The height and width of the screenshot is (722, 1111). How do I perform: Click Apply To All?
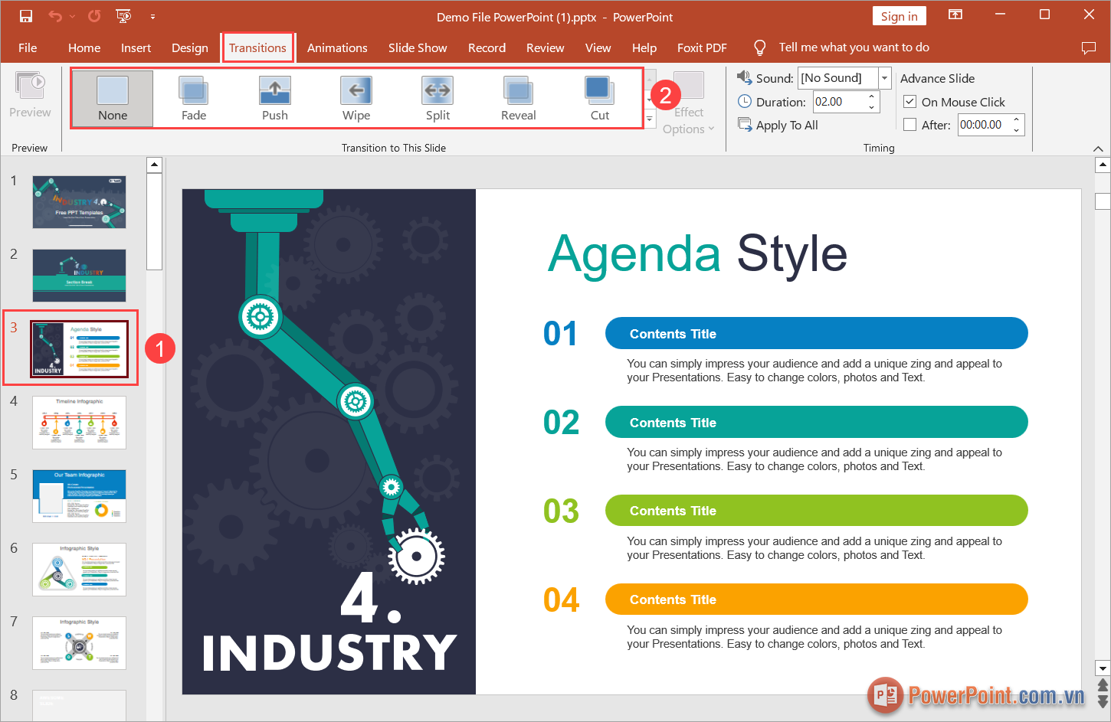(x=778, y=125)
